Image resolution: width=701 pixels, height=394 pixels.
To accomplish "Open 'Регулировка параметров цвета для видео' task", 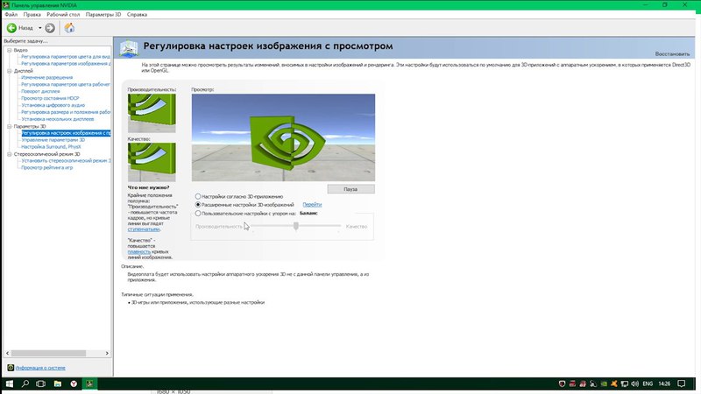I will [x=66, y=57].
